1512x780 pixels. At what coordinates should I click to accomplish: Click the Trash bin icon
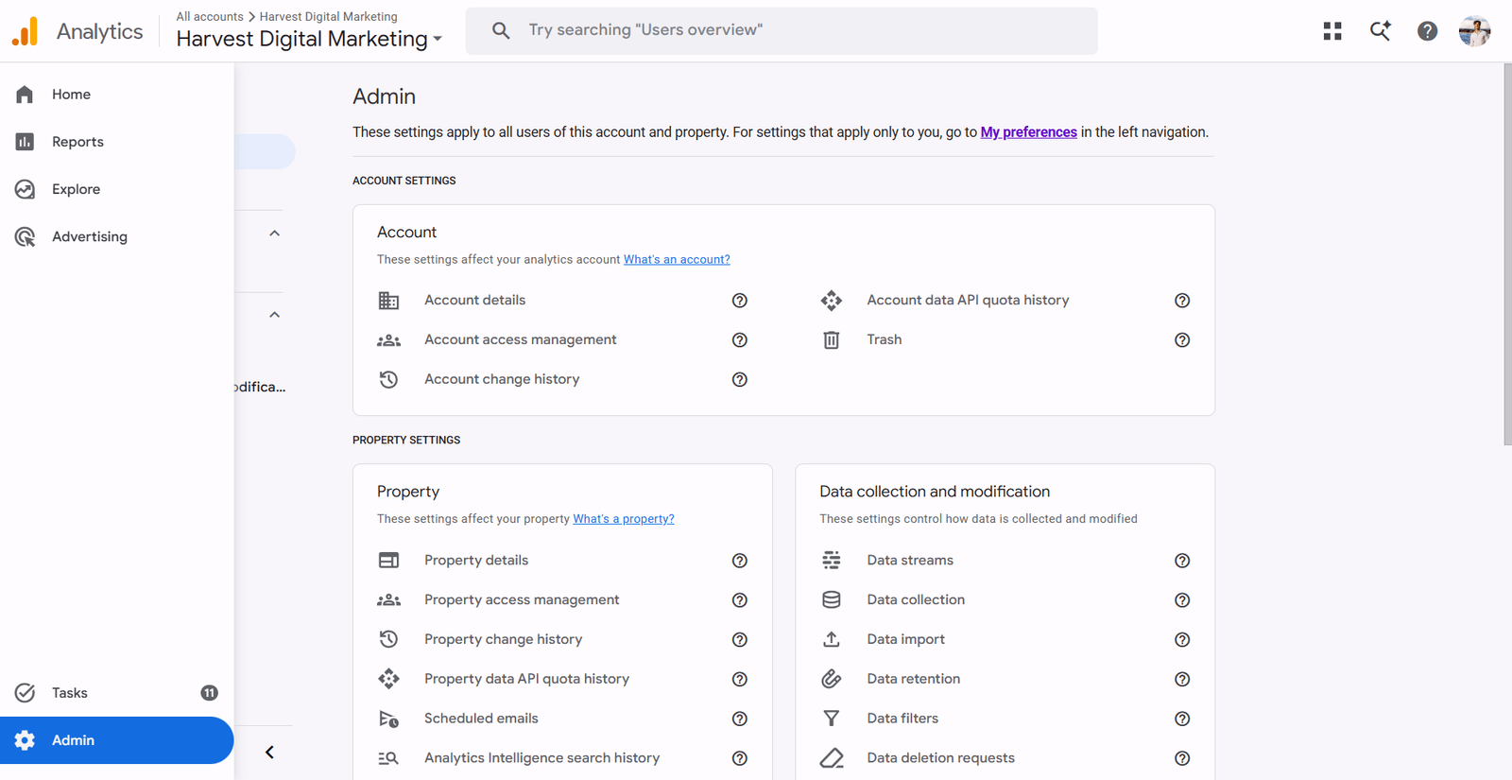coord(832,339)
